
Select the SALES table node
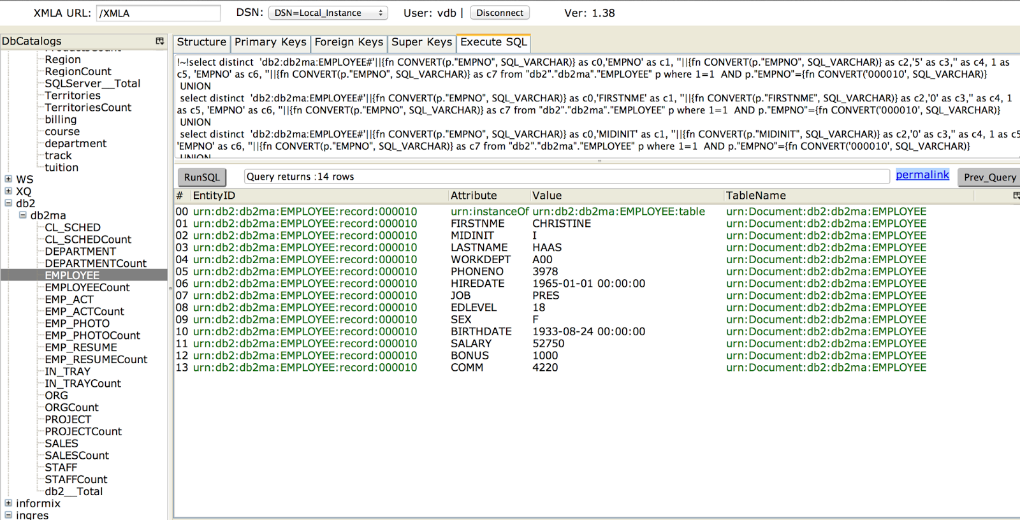61,444
